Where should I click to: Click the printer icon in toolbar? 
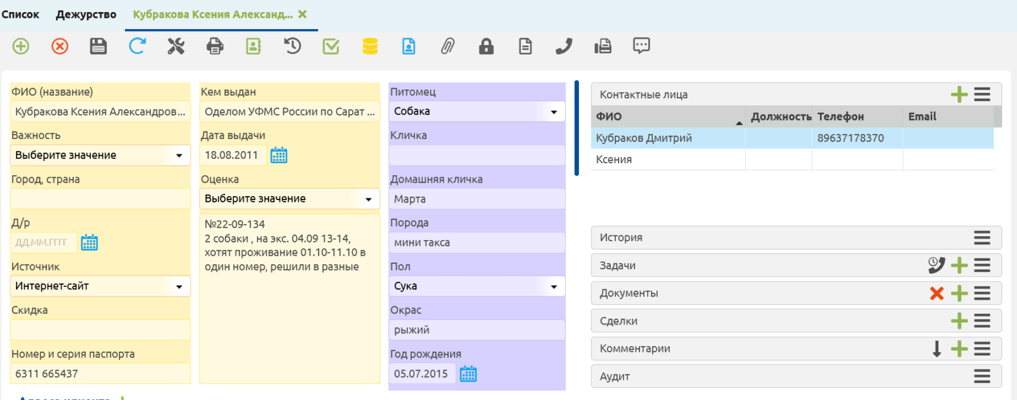(215, 46)
